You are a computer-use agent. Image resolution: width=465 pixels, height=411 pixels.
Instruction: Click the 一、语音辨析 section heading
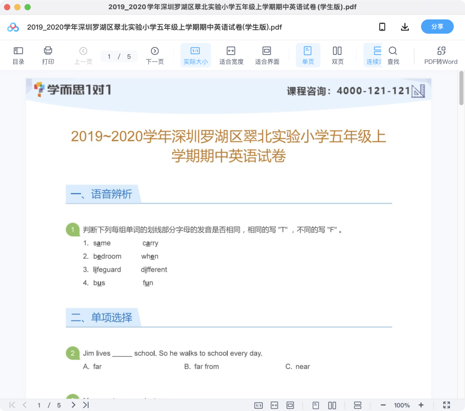point(101,194)
